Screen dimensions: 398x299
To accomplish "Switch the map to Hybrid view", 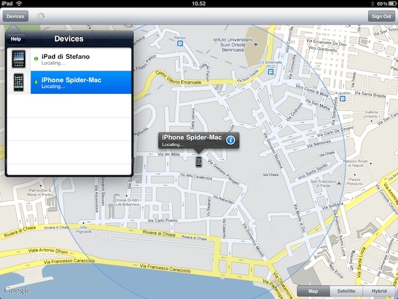I will click(x=378, y=292).
